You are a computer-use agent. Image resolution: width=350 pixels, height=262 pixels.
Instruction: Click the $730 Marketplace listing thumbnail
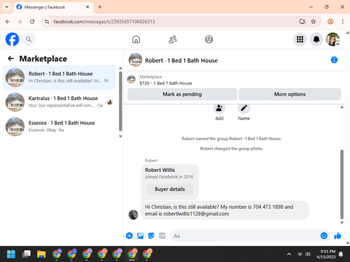point(132,80)
